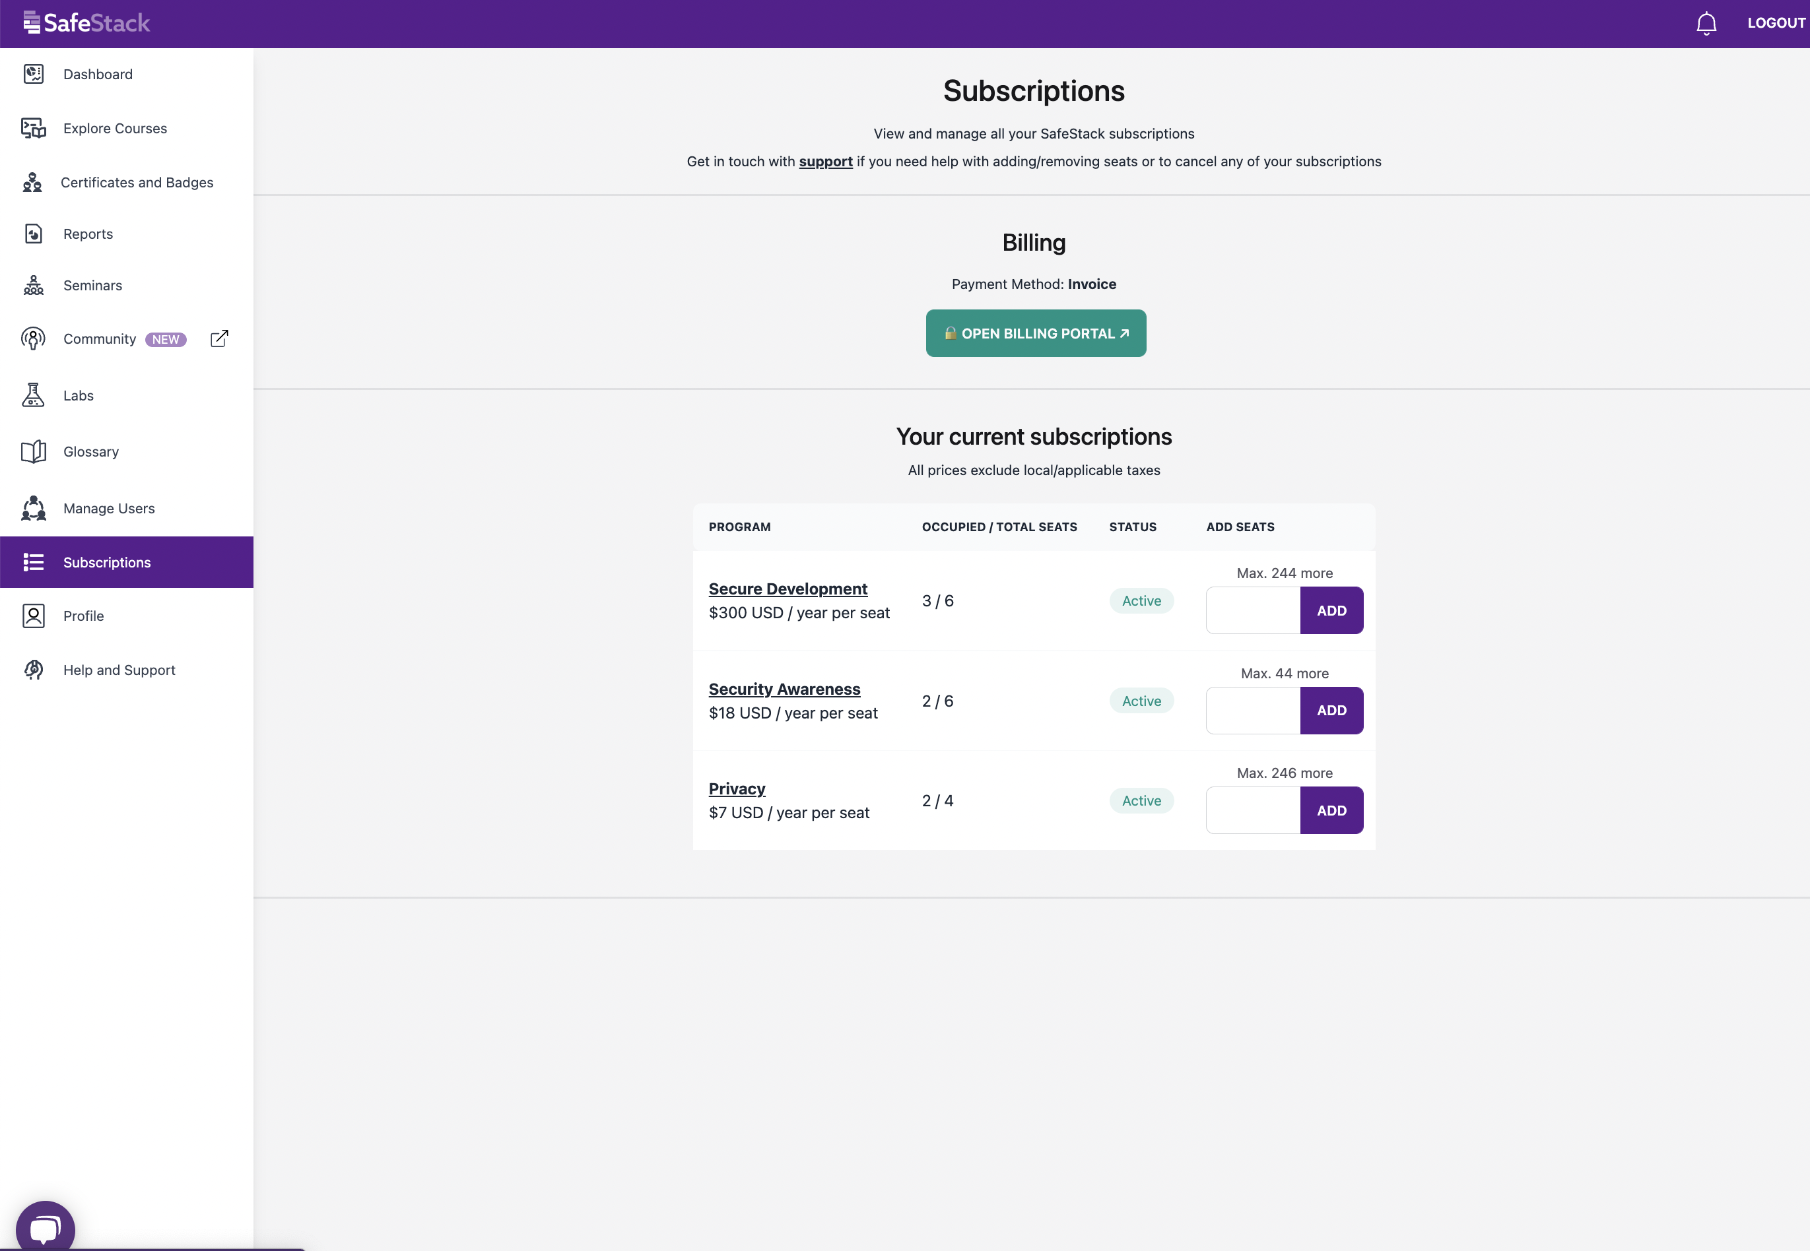The width and height of the screenshot is (1810, 1251).
Task: Click the Profile person icon
Action: pos(33,616)
